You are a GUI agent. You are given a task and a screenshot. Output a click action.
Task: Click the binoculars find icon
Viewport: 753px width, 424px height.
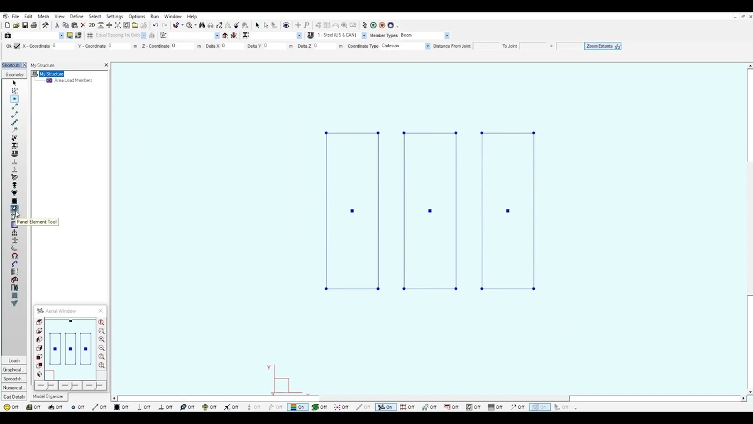point(202,25)
